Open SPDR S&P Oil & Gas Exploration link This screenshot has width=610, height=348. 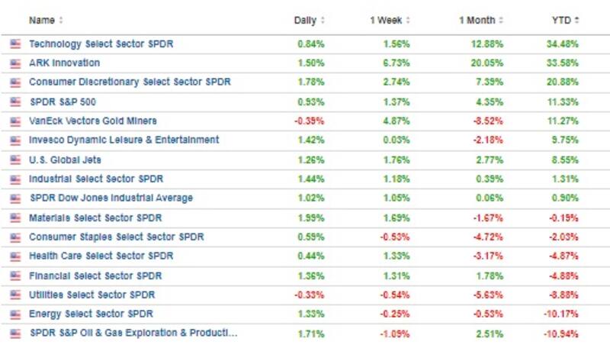tap(133, 333)
